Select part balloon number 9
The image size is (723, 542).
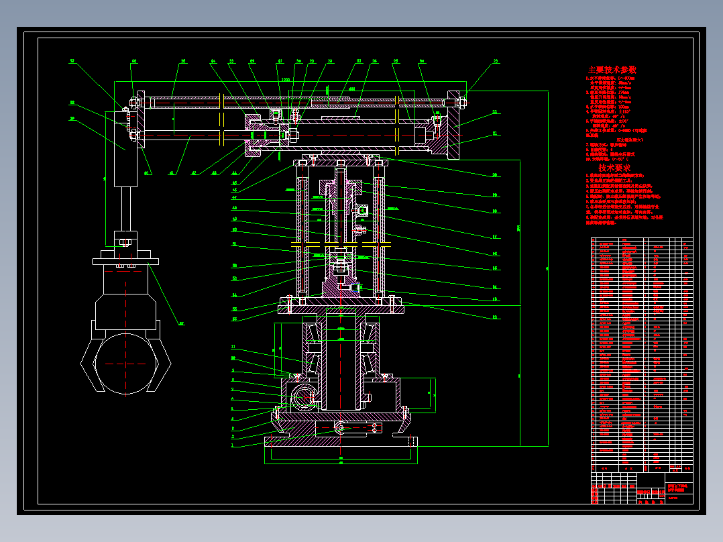(x=233, y=370)
